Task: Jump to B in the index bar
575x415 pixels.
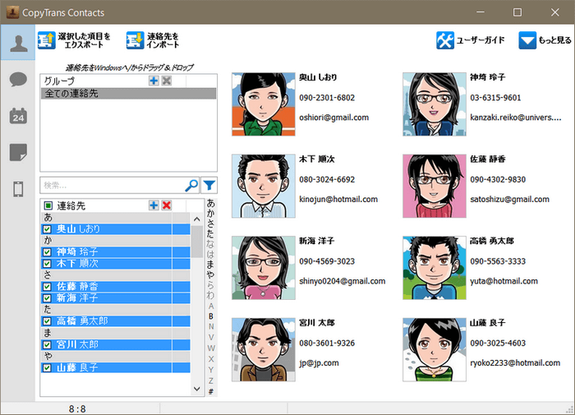Action: tap(211, 316)
